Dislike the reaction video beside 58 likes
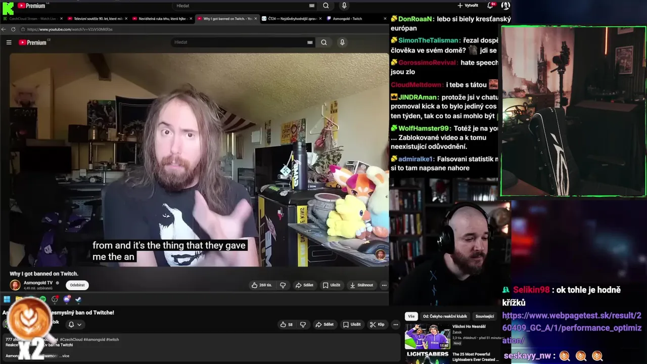The height and width of the screenshot is (364, 647). point(303,325)
